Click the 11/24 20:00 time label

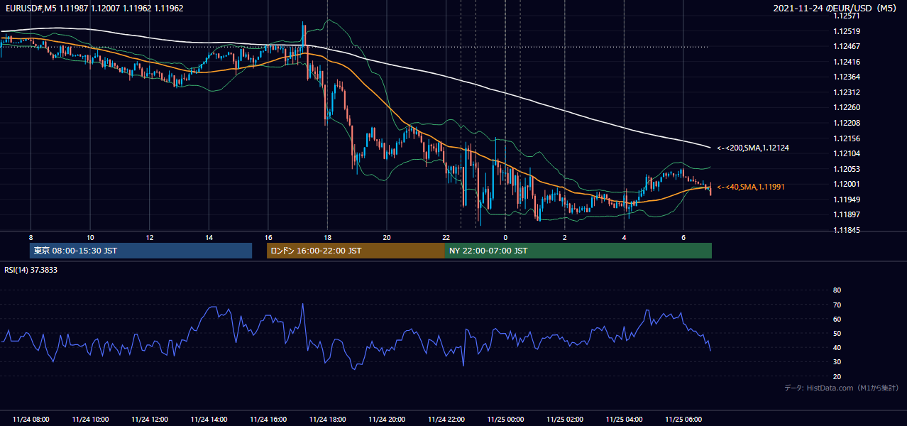(387, 420)
